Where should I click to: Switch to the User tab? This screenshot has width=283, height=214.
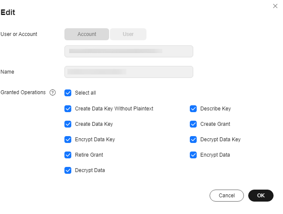(x=128, y=34)
